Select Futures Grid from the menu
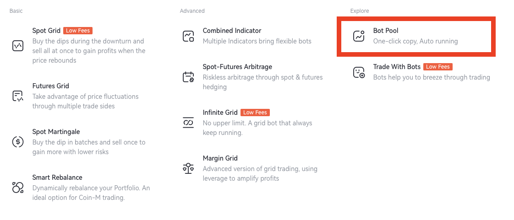Image resolution: width=514 pixels, height=220 pixels. pyautogui.click(x=50, y=86)
